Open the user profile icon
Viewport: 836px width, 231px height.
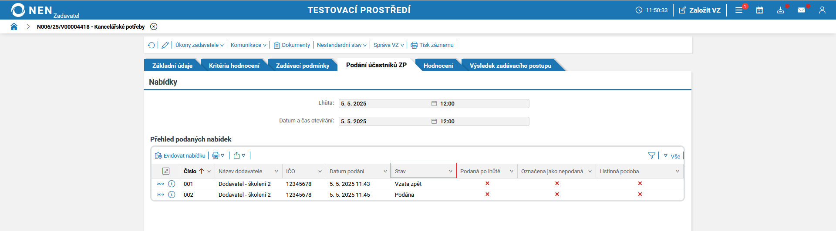tap(822, 10)
